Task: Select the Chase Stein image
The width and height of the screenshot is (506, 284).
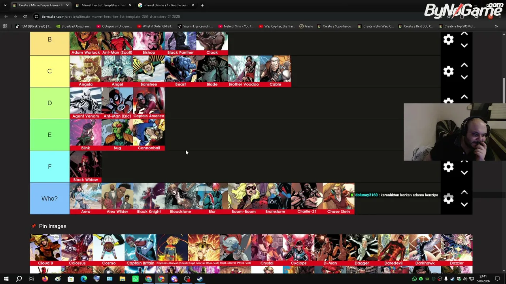Action: (x=338, y=198)
